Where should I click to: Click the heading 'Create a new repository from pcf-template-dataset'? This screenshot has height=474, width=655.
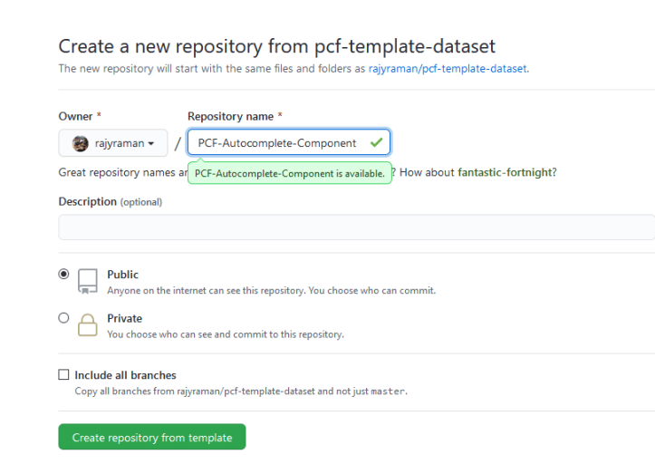276,46
